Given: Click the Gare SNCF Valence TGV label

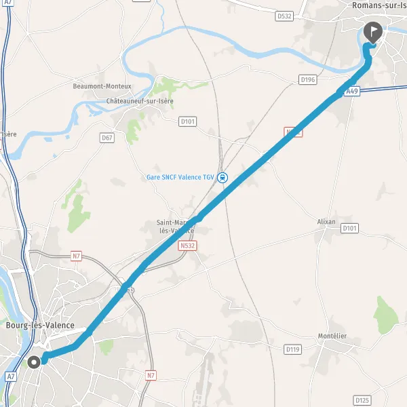Looking at the screenshot, I should click(x=180, y=177).
